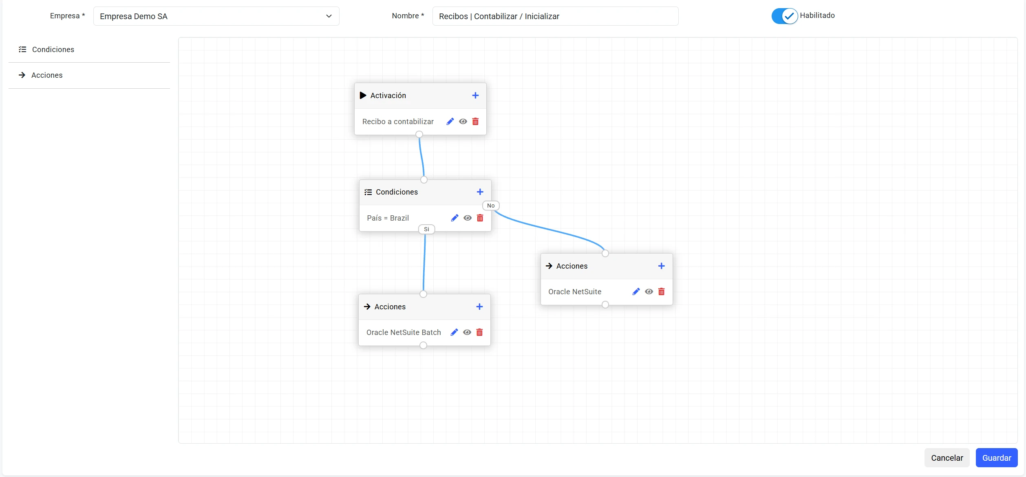This screenshot has height=477, width=1026.
Task: Click the Si output connector label
Action: tap(426, 229)
